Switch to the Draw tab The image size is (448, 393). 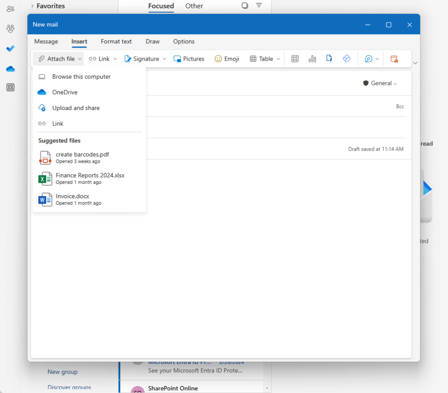pyautogui.click(x=153, y=41)
